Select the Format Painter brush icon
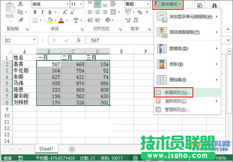233x162 pixels. 21,20
